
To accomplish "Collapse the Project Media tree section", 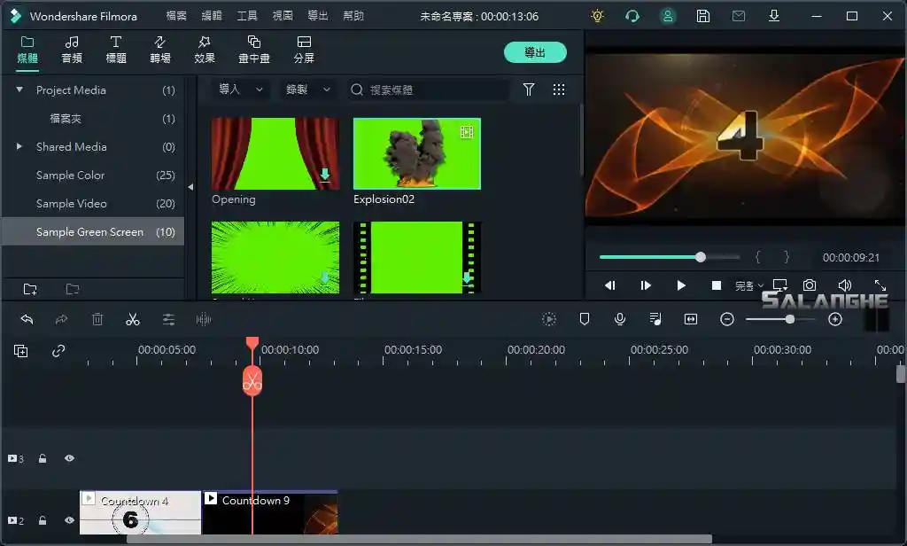I will (x=19, y=90).
